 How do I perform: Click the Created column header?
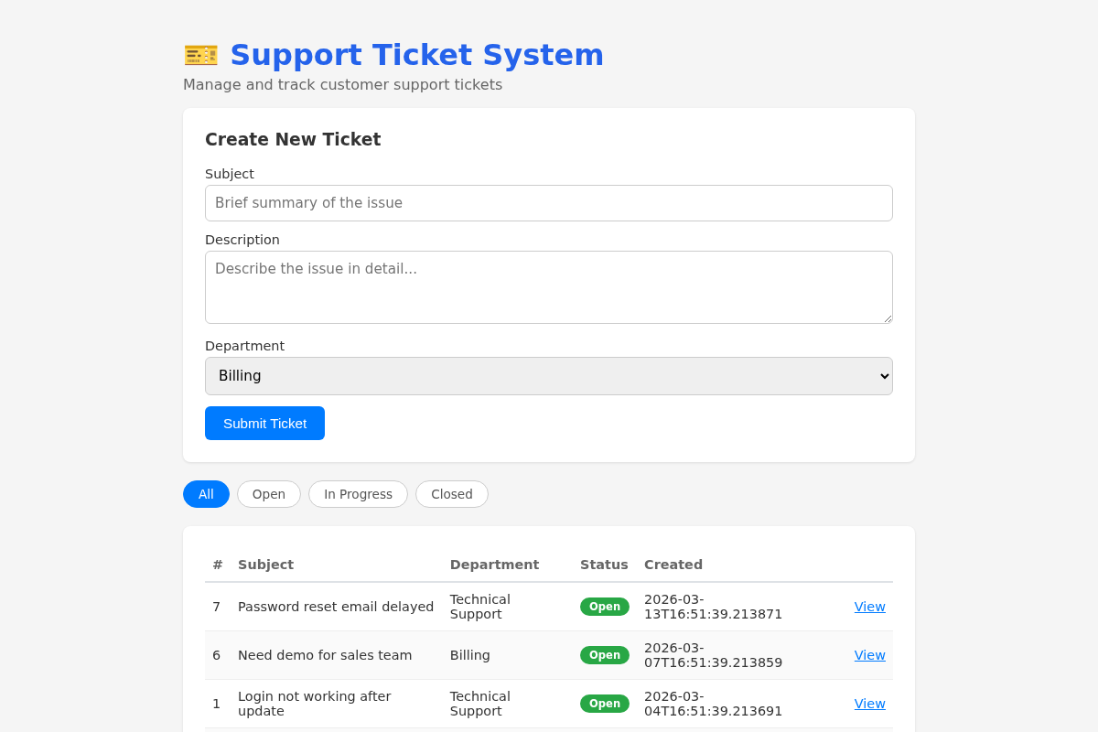pos(673,565)
